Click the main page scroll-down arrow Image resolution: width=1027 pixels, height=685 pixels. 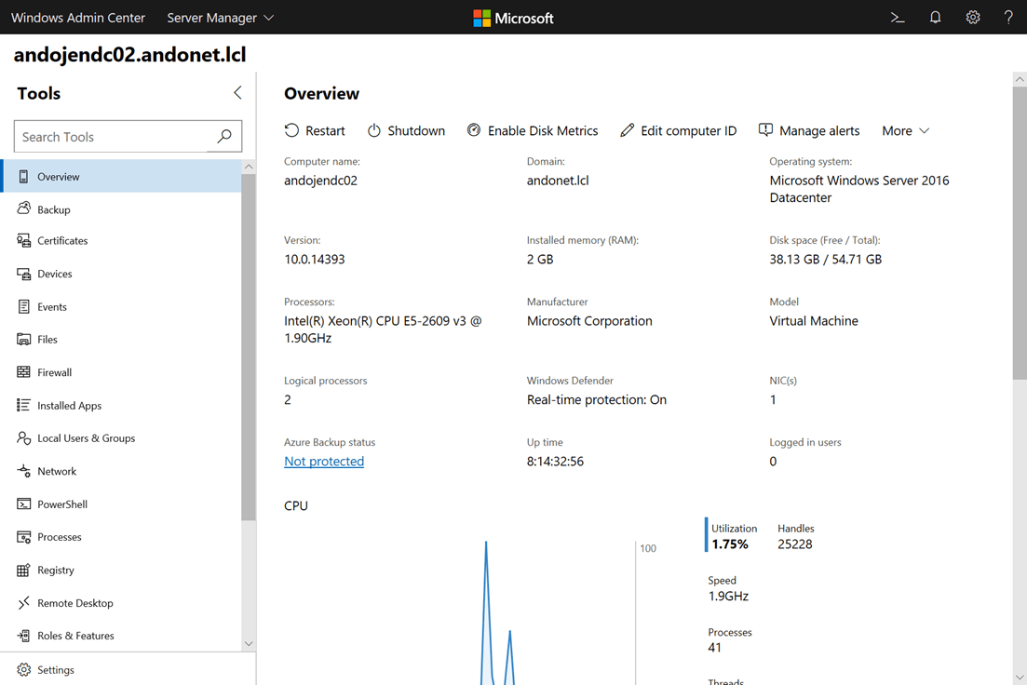tap(1020, 678)
